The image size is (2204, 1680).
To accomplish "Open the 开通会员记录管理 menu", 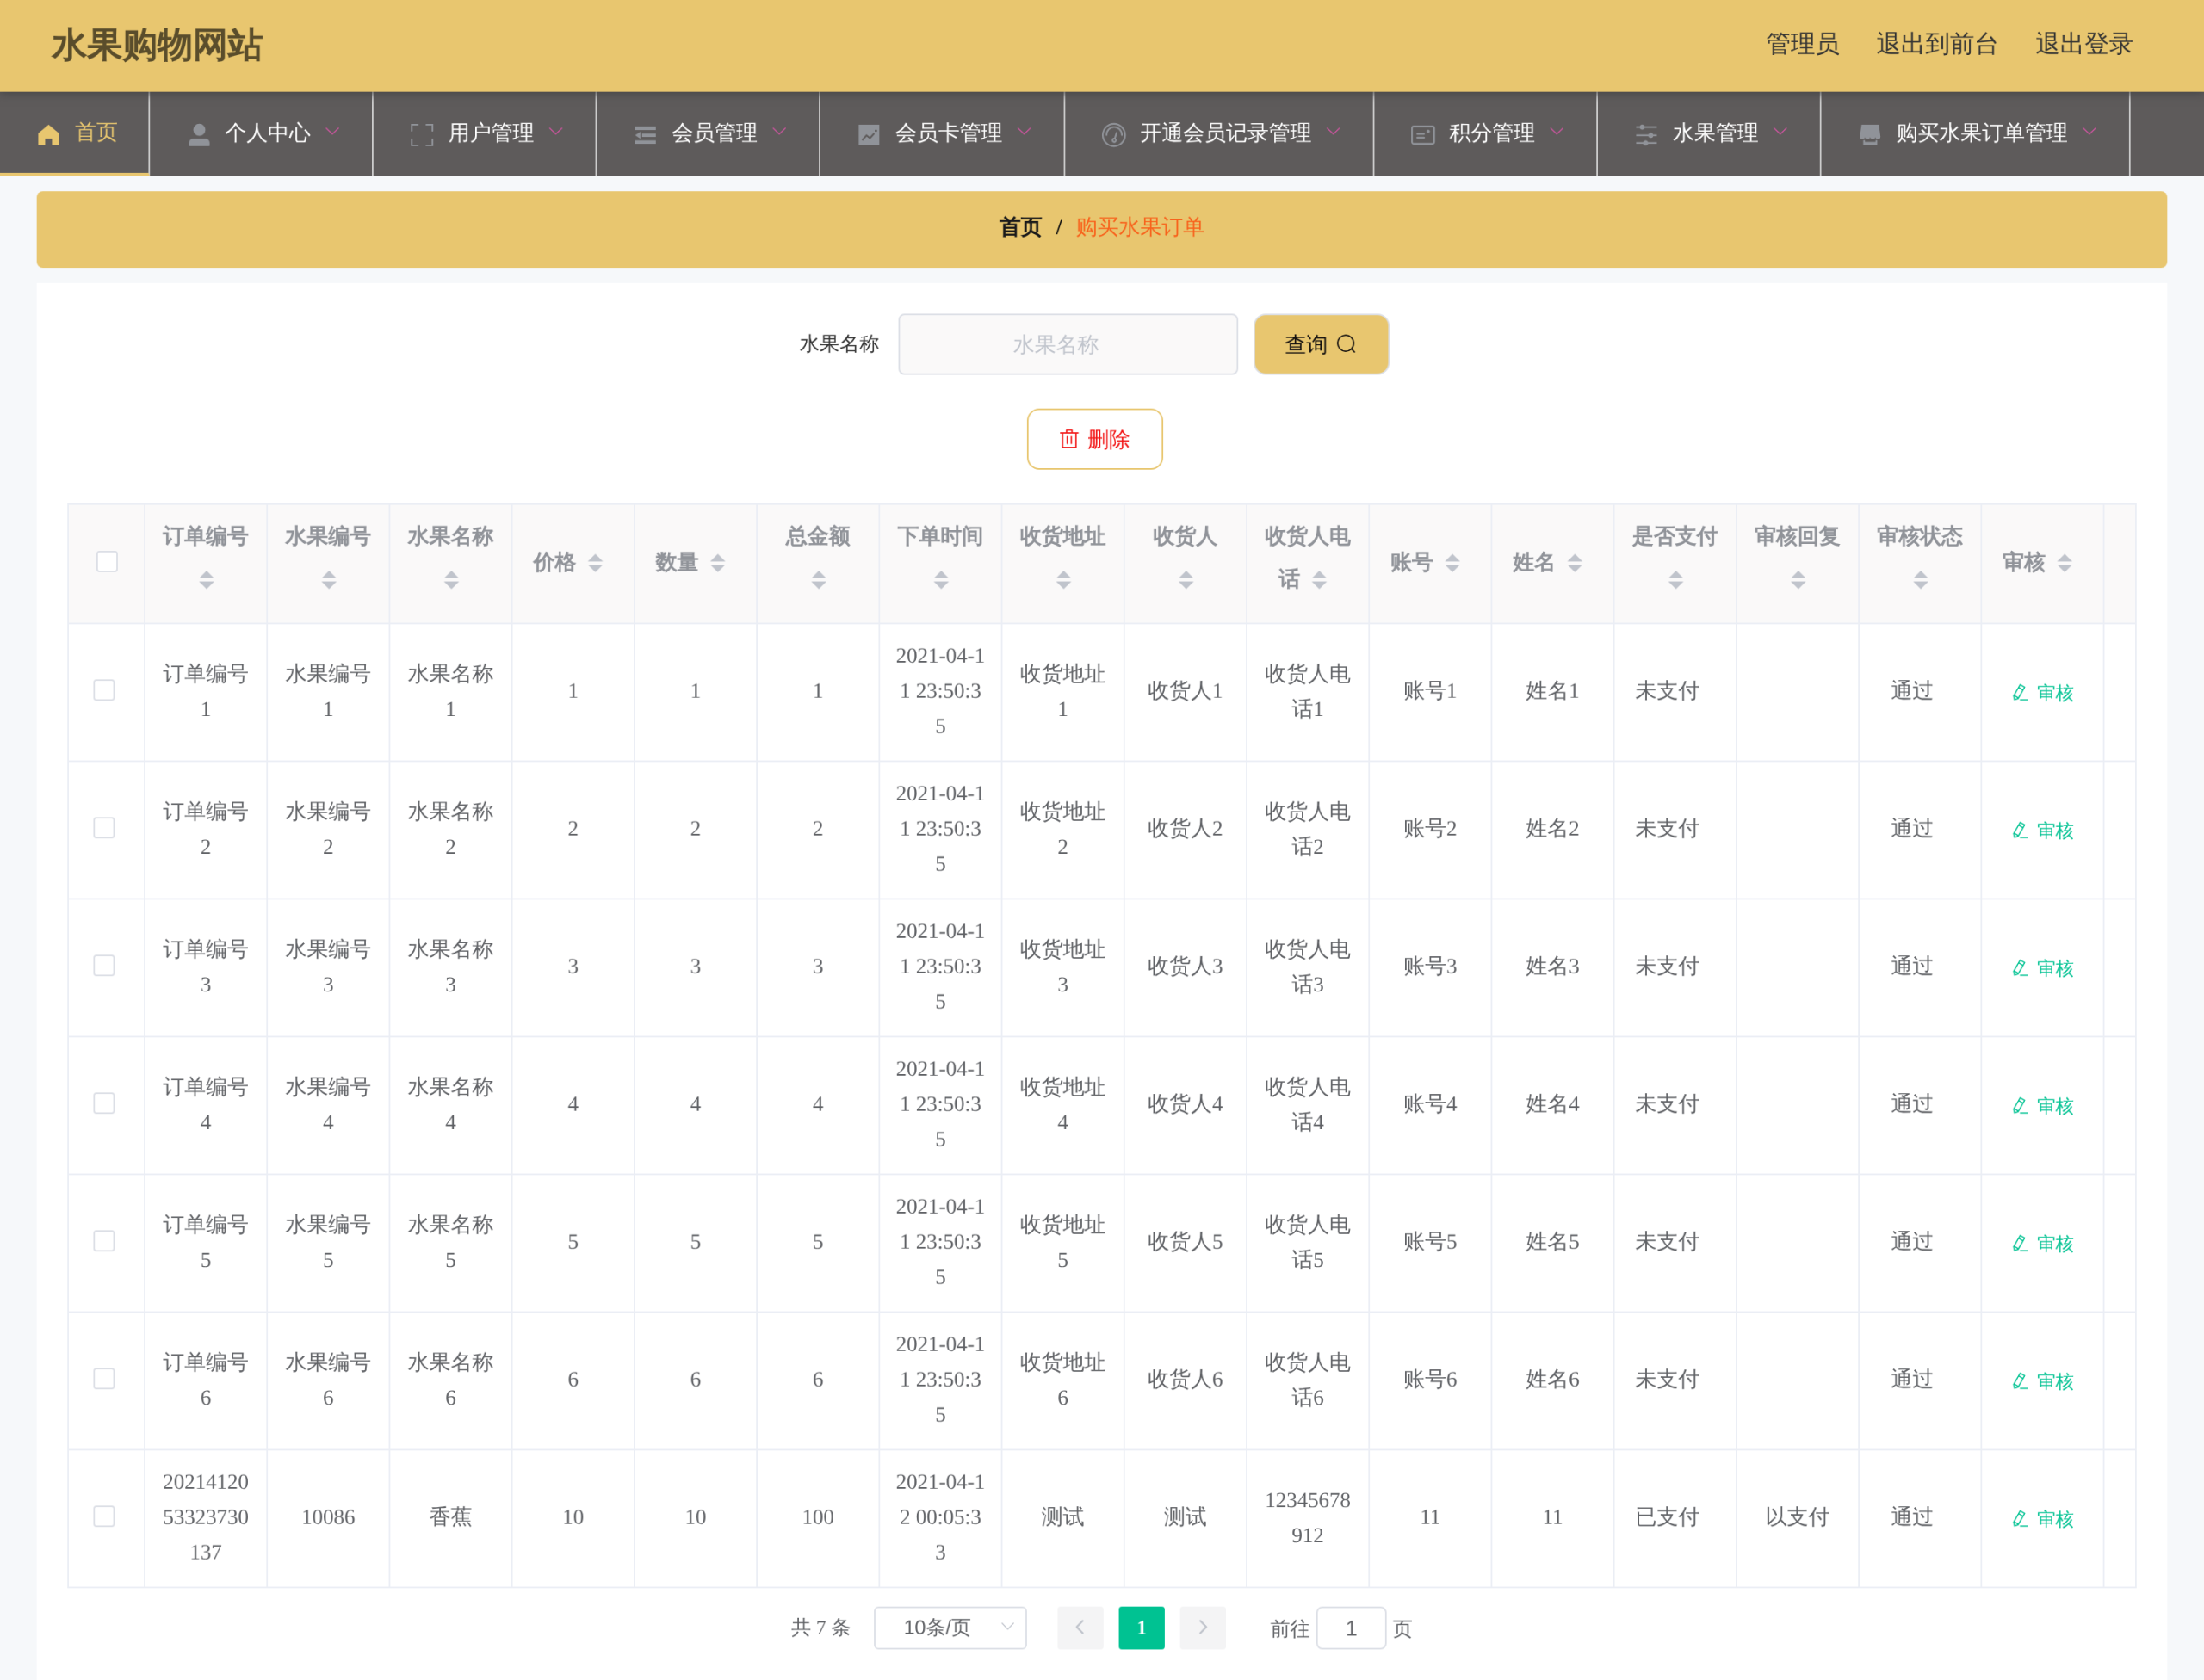I will point(1220,134).
